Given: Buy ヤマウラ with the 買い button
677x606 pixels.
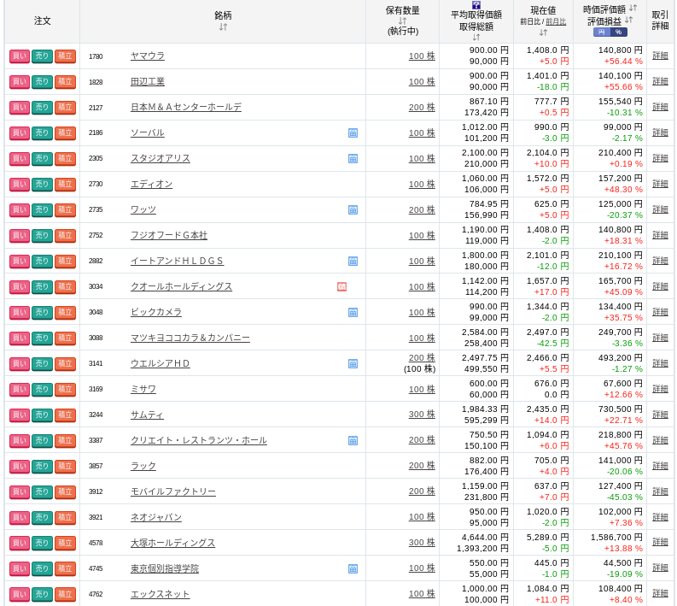Looking at the screenshot, I should coord(19,56).
